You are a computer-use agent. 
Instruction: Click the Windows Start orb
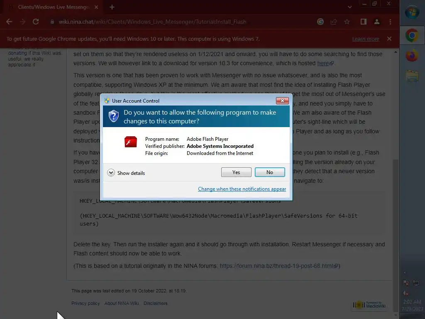click(412, 12)
